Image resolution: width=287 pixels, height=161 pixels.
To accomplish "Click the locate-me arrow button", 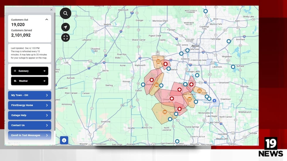I will [66, 27].
